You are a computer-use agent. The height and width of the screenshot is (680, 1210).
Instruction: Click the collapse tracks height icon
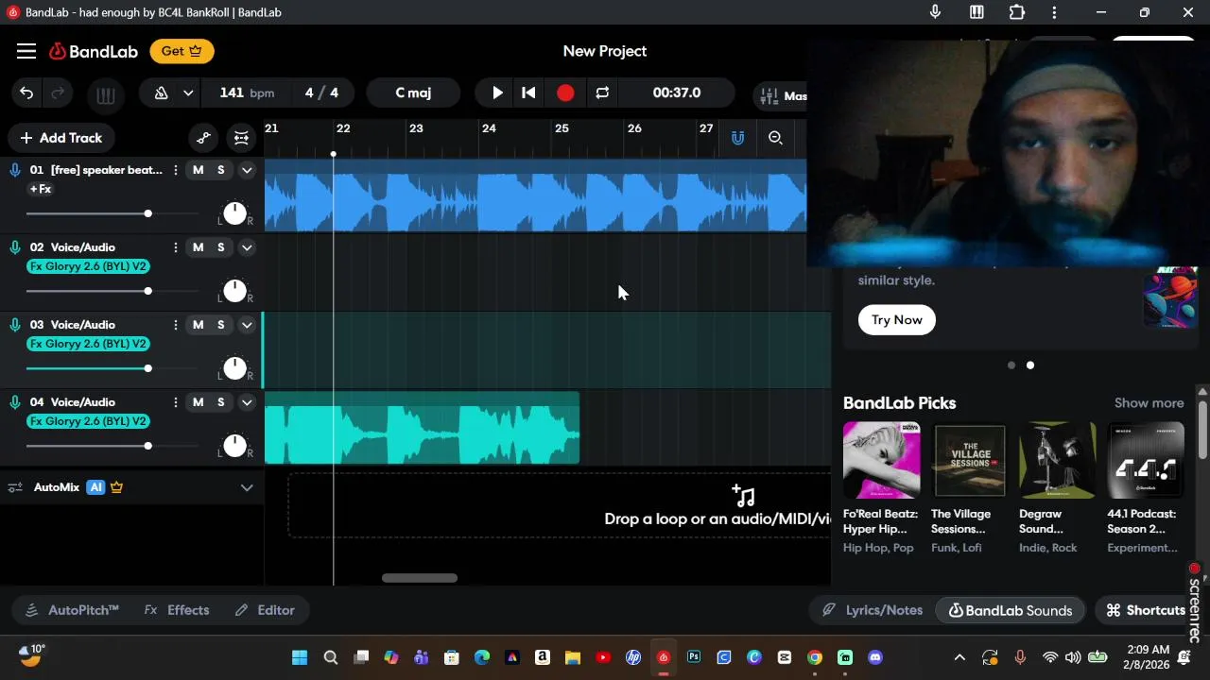click(241, 138)
